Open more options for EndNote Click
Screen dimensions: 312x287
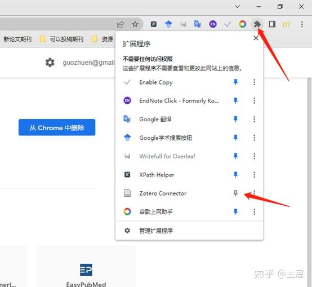pos(254,100)
